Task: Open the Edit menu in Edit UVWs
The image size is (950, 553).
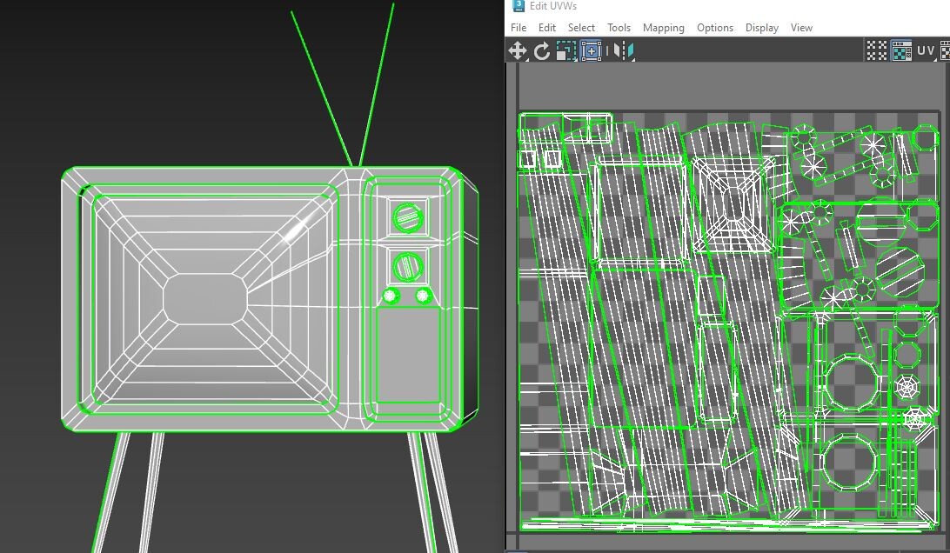Action: [x=546, y=27]
